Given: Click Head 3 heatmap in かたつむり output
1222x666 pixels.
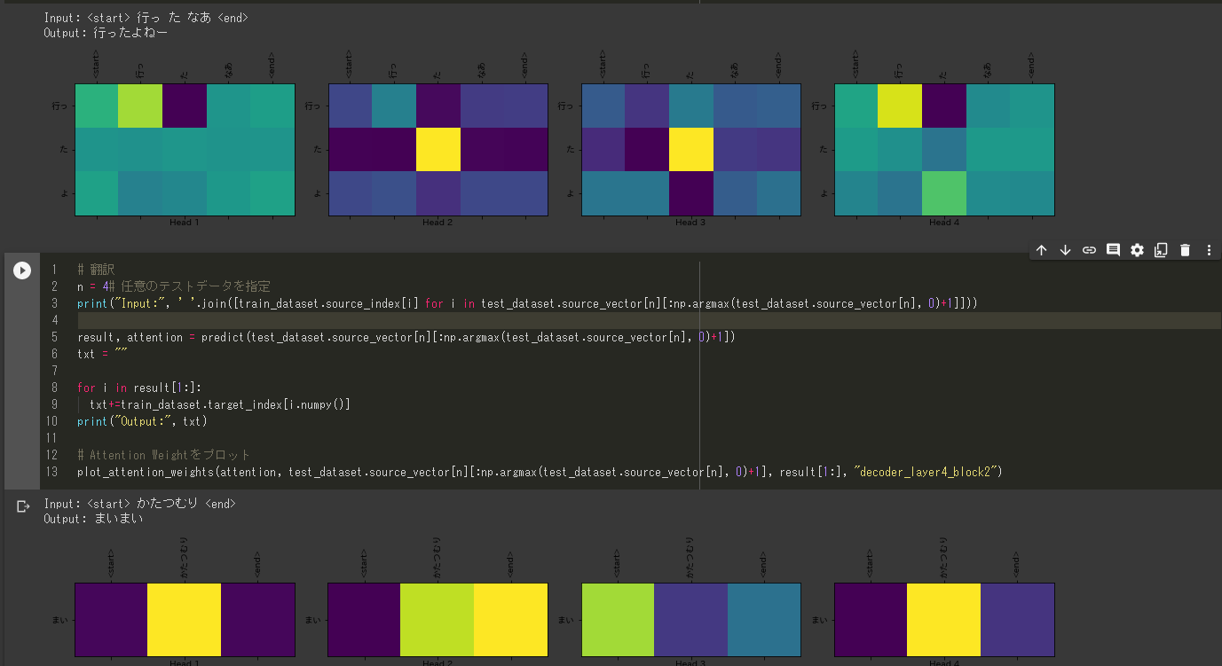Looking at the screenshot, I should pos(690,620).
